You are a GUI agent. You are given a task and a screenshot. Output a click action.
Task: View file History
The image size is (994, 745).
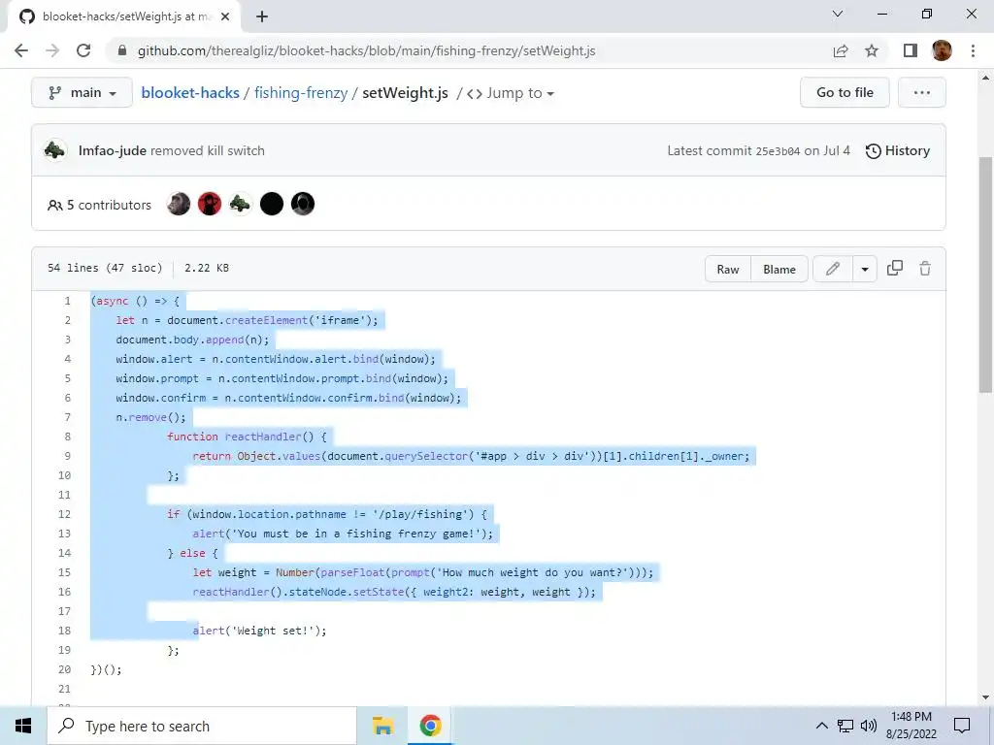point(898,150)
